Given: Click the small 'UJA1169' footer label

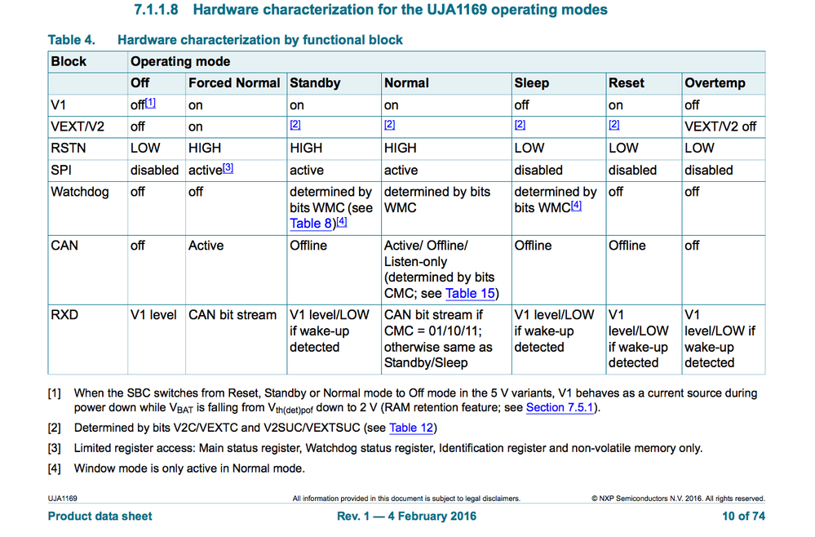Looking at the screenshot, I should click(62, 499).
